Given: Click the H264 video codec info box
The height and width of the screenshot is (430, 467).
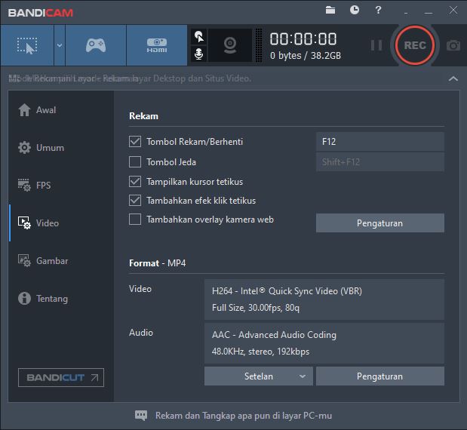Looking at the screenshot, I should [x=324, y=299].
